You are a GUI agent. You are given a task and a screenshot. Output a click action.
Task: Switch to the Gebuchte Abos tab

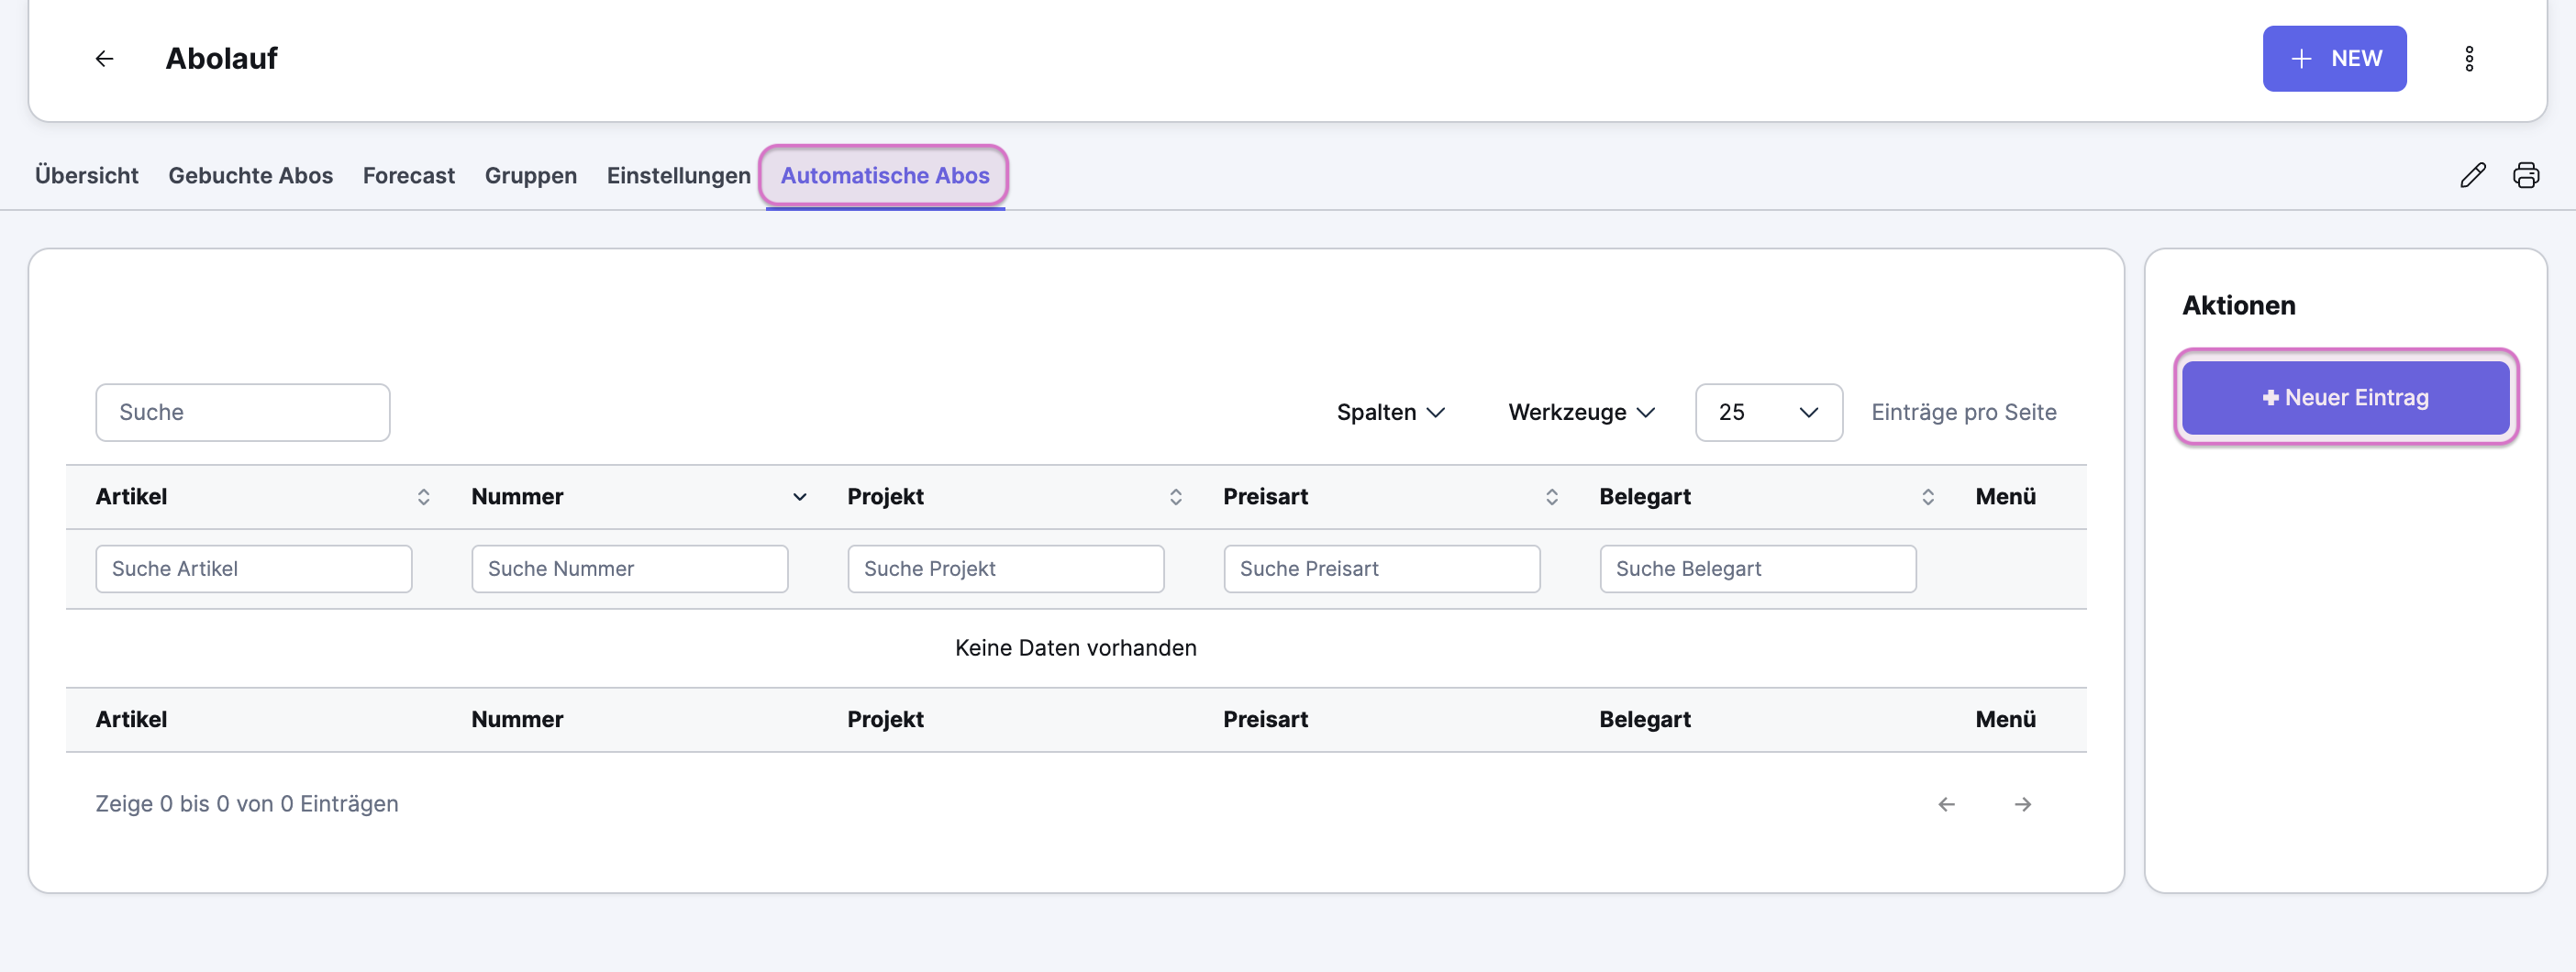coord(250,176)
